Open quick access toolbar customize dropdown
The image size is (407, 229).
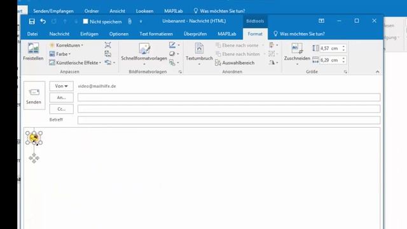[x=141, y=21]
